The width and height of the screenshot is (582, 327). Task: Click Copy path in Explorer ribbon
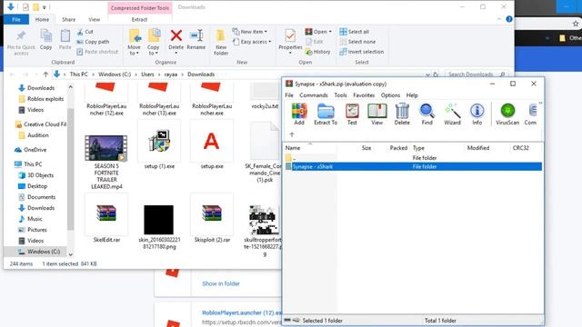(x=93, y=42)
